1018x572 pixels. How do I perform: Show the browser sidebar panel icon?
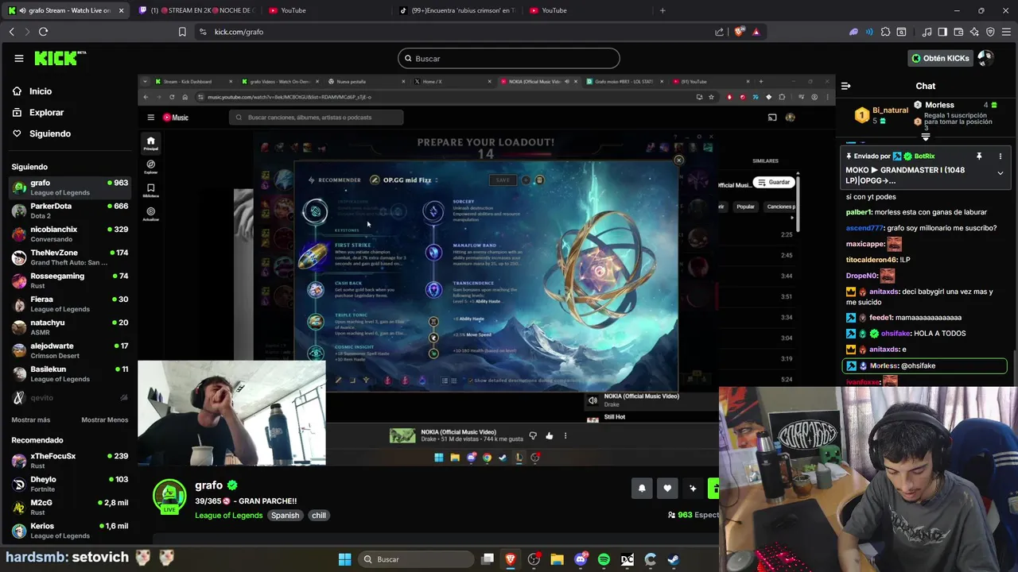click(942, 32)
